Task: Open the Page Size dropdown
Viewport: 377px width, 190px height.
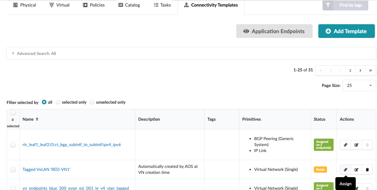Action: coord(359,85)
